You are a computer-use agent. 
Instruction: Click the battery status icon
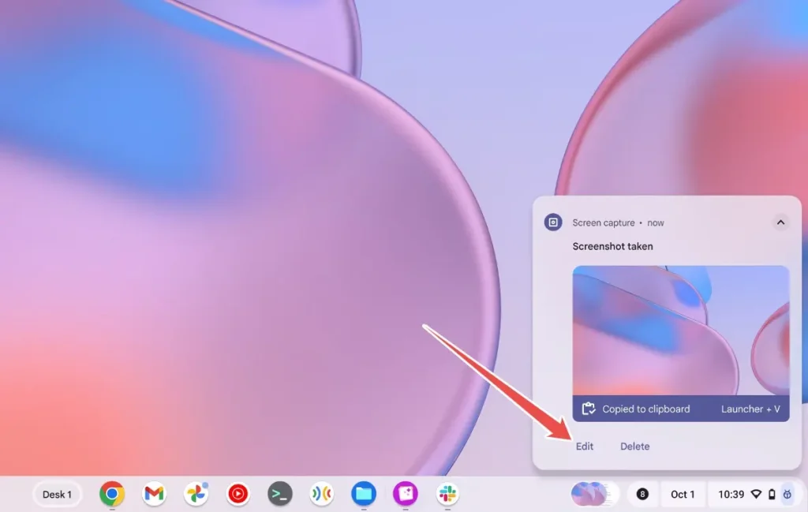pos(771,495)
